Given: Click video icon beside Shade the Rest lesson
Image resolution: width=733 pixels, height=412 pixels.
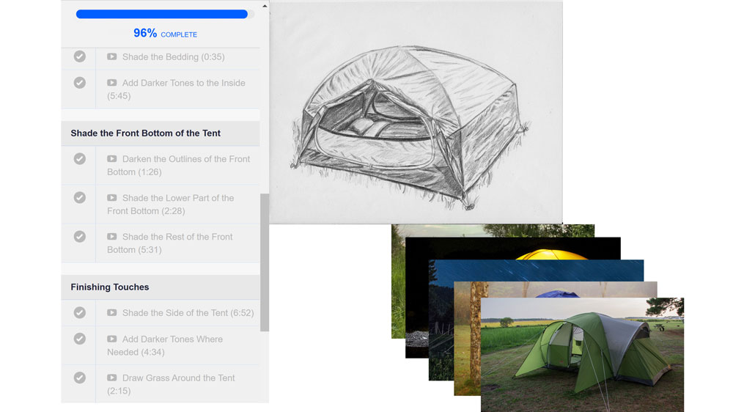Looking at the screenshot, I should tap(111, 237).
